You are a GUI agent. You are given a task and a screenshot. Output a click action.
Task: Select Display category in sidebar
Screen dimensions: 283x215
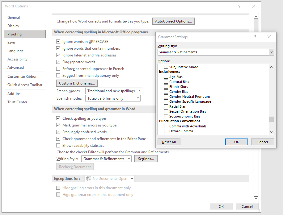[25, 26]
